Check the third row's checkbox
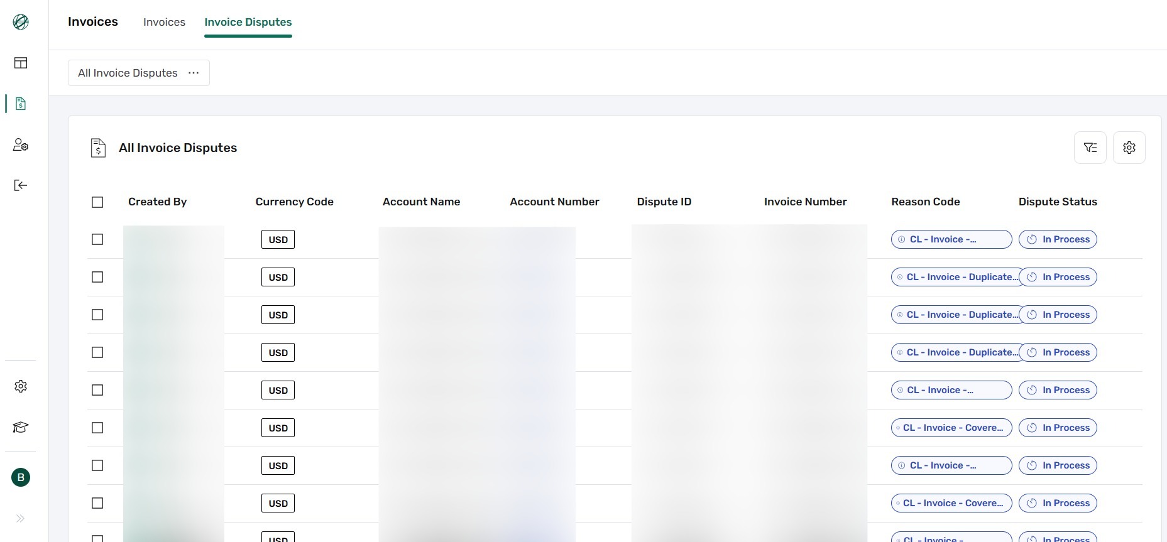Screen dimensions: 1167x542 click(97, 315)
